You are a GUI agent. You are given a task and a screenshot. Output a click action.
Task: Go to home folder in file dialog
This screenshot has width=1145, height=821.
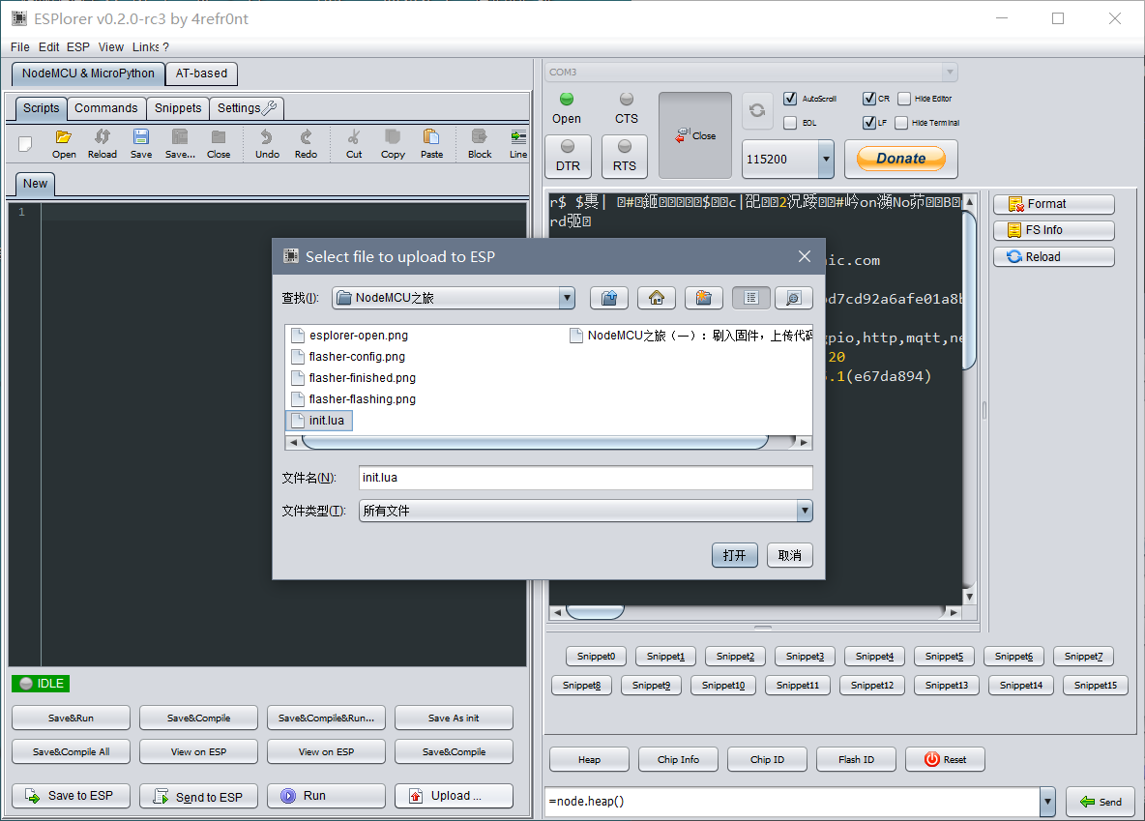pyautogui.click(x=657, y=298)
